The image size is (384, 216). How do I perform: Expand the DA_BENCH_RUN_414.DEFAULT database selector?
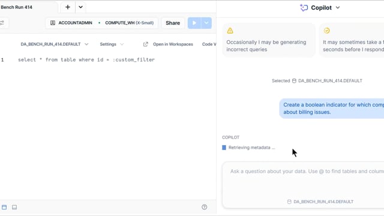click(55, 44)
